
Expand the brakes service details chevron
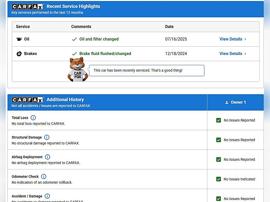245,54
